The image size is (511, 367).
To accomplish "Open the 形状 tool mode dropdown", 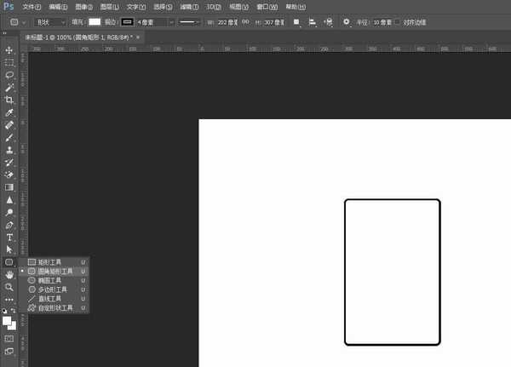I will (x=49, y=21).
